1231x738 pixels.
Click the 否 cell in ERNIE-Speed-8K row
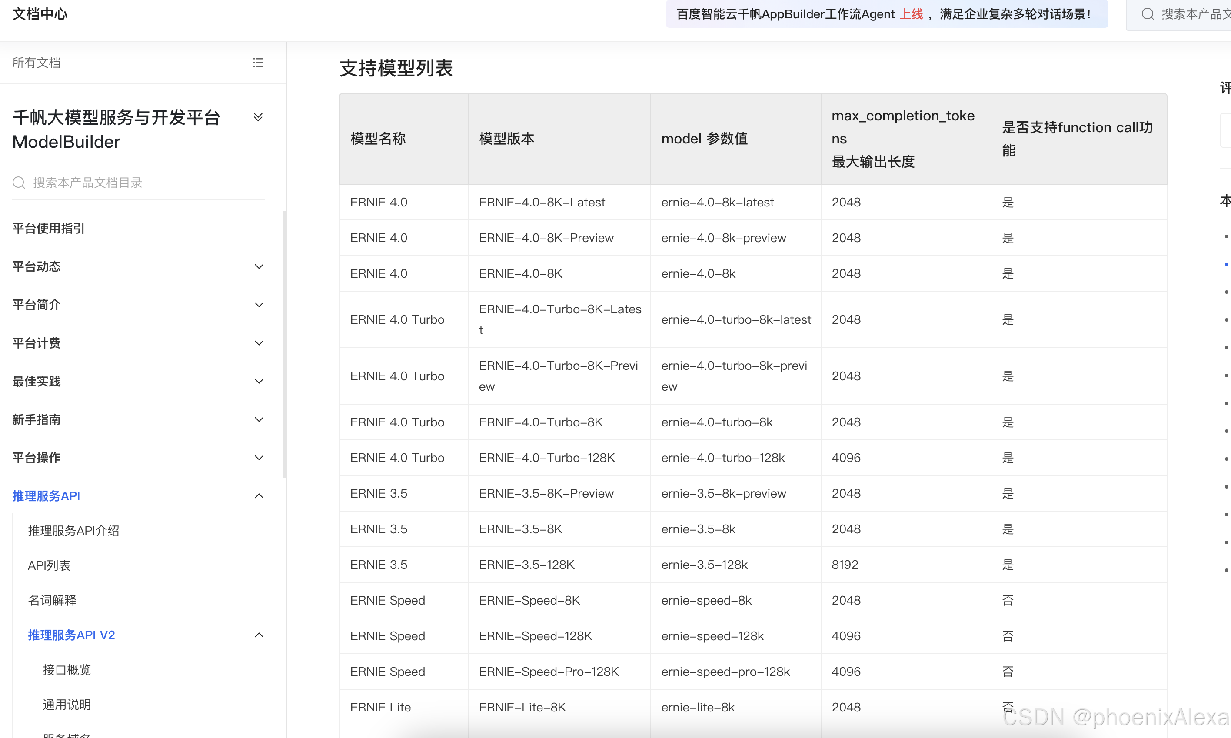(x=1078, y=601)
